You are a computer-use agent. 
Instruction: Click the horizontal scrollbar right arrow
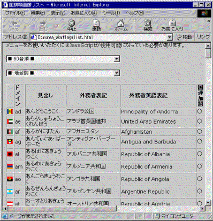pyautogui.click(x=202, y=208)
